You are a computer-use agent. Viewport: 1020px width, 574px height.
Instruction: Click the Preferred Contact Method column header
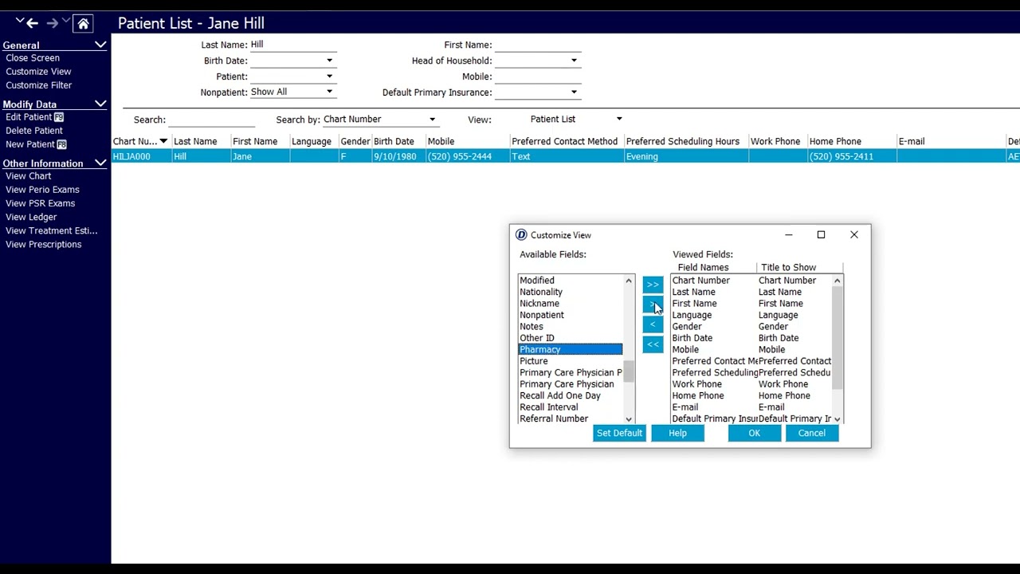[x=566, y=141]
